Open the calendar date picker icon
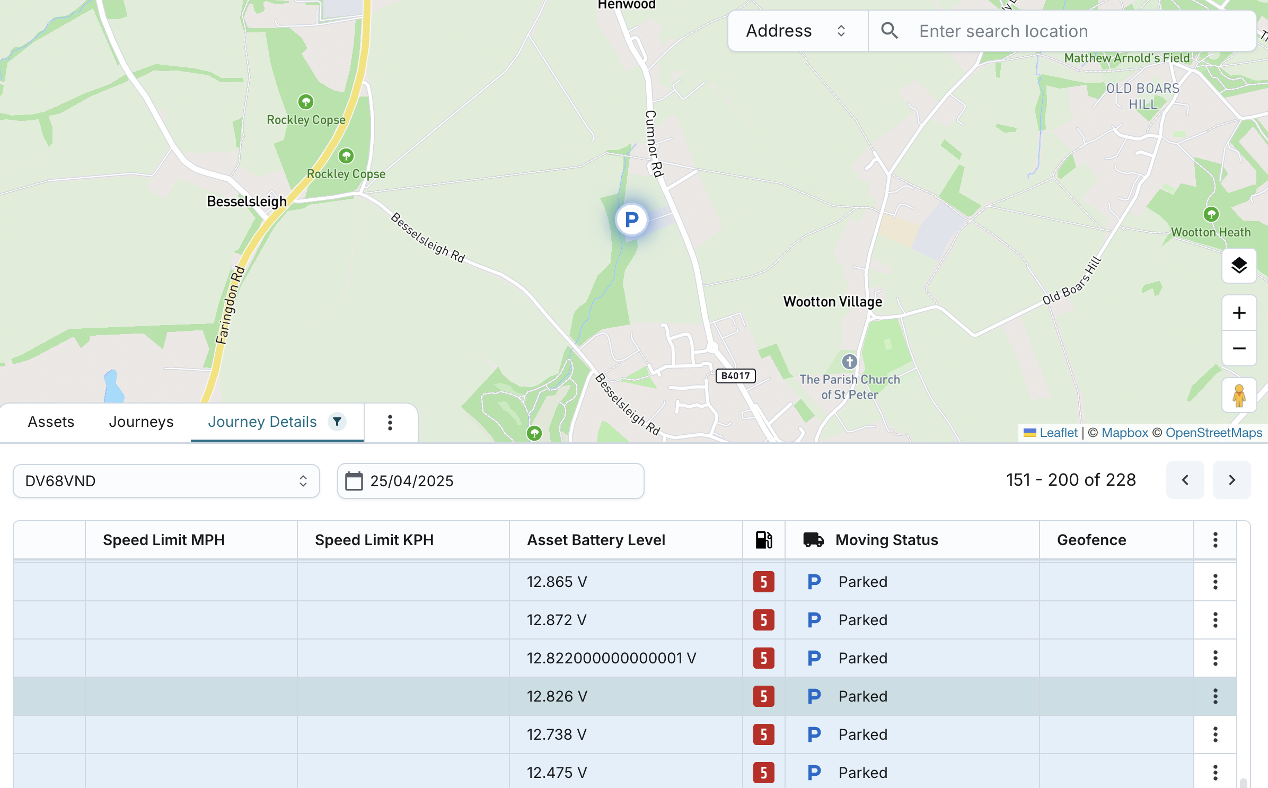 point(354,481)
